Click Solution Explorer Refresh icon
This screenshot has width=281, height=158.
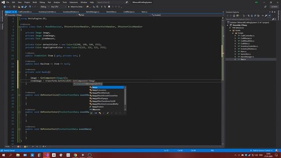(x=252, y=16)
